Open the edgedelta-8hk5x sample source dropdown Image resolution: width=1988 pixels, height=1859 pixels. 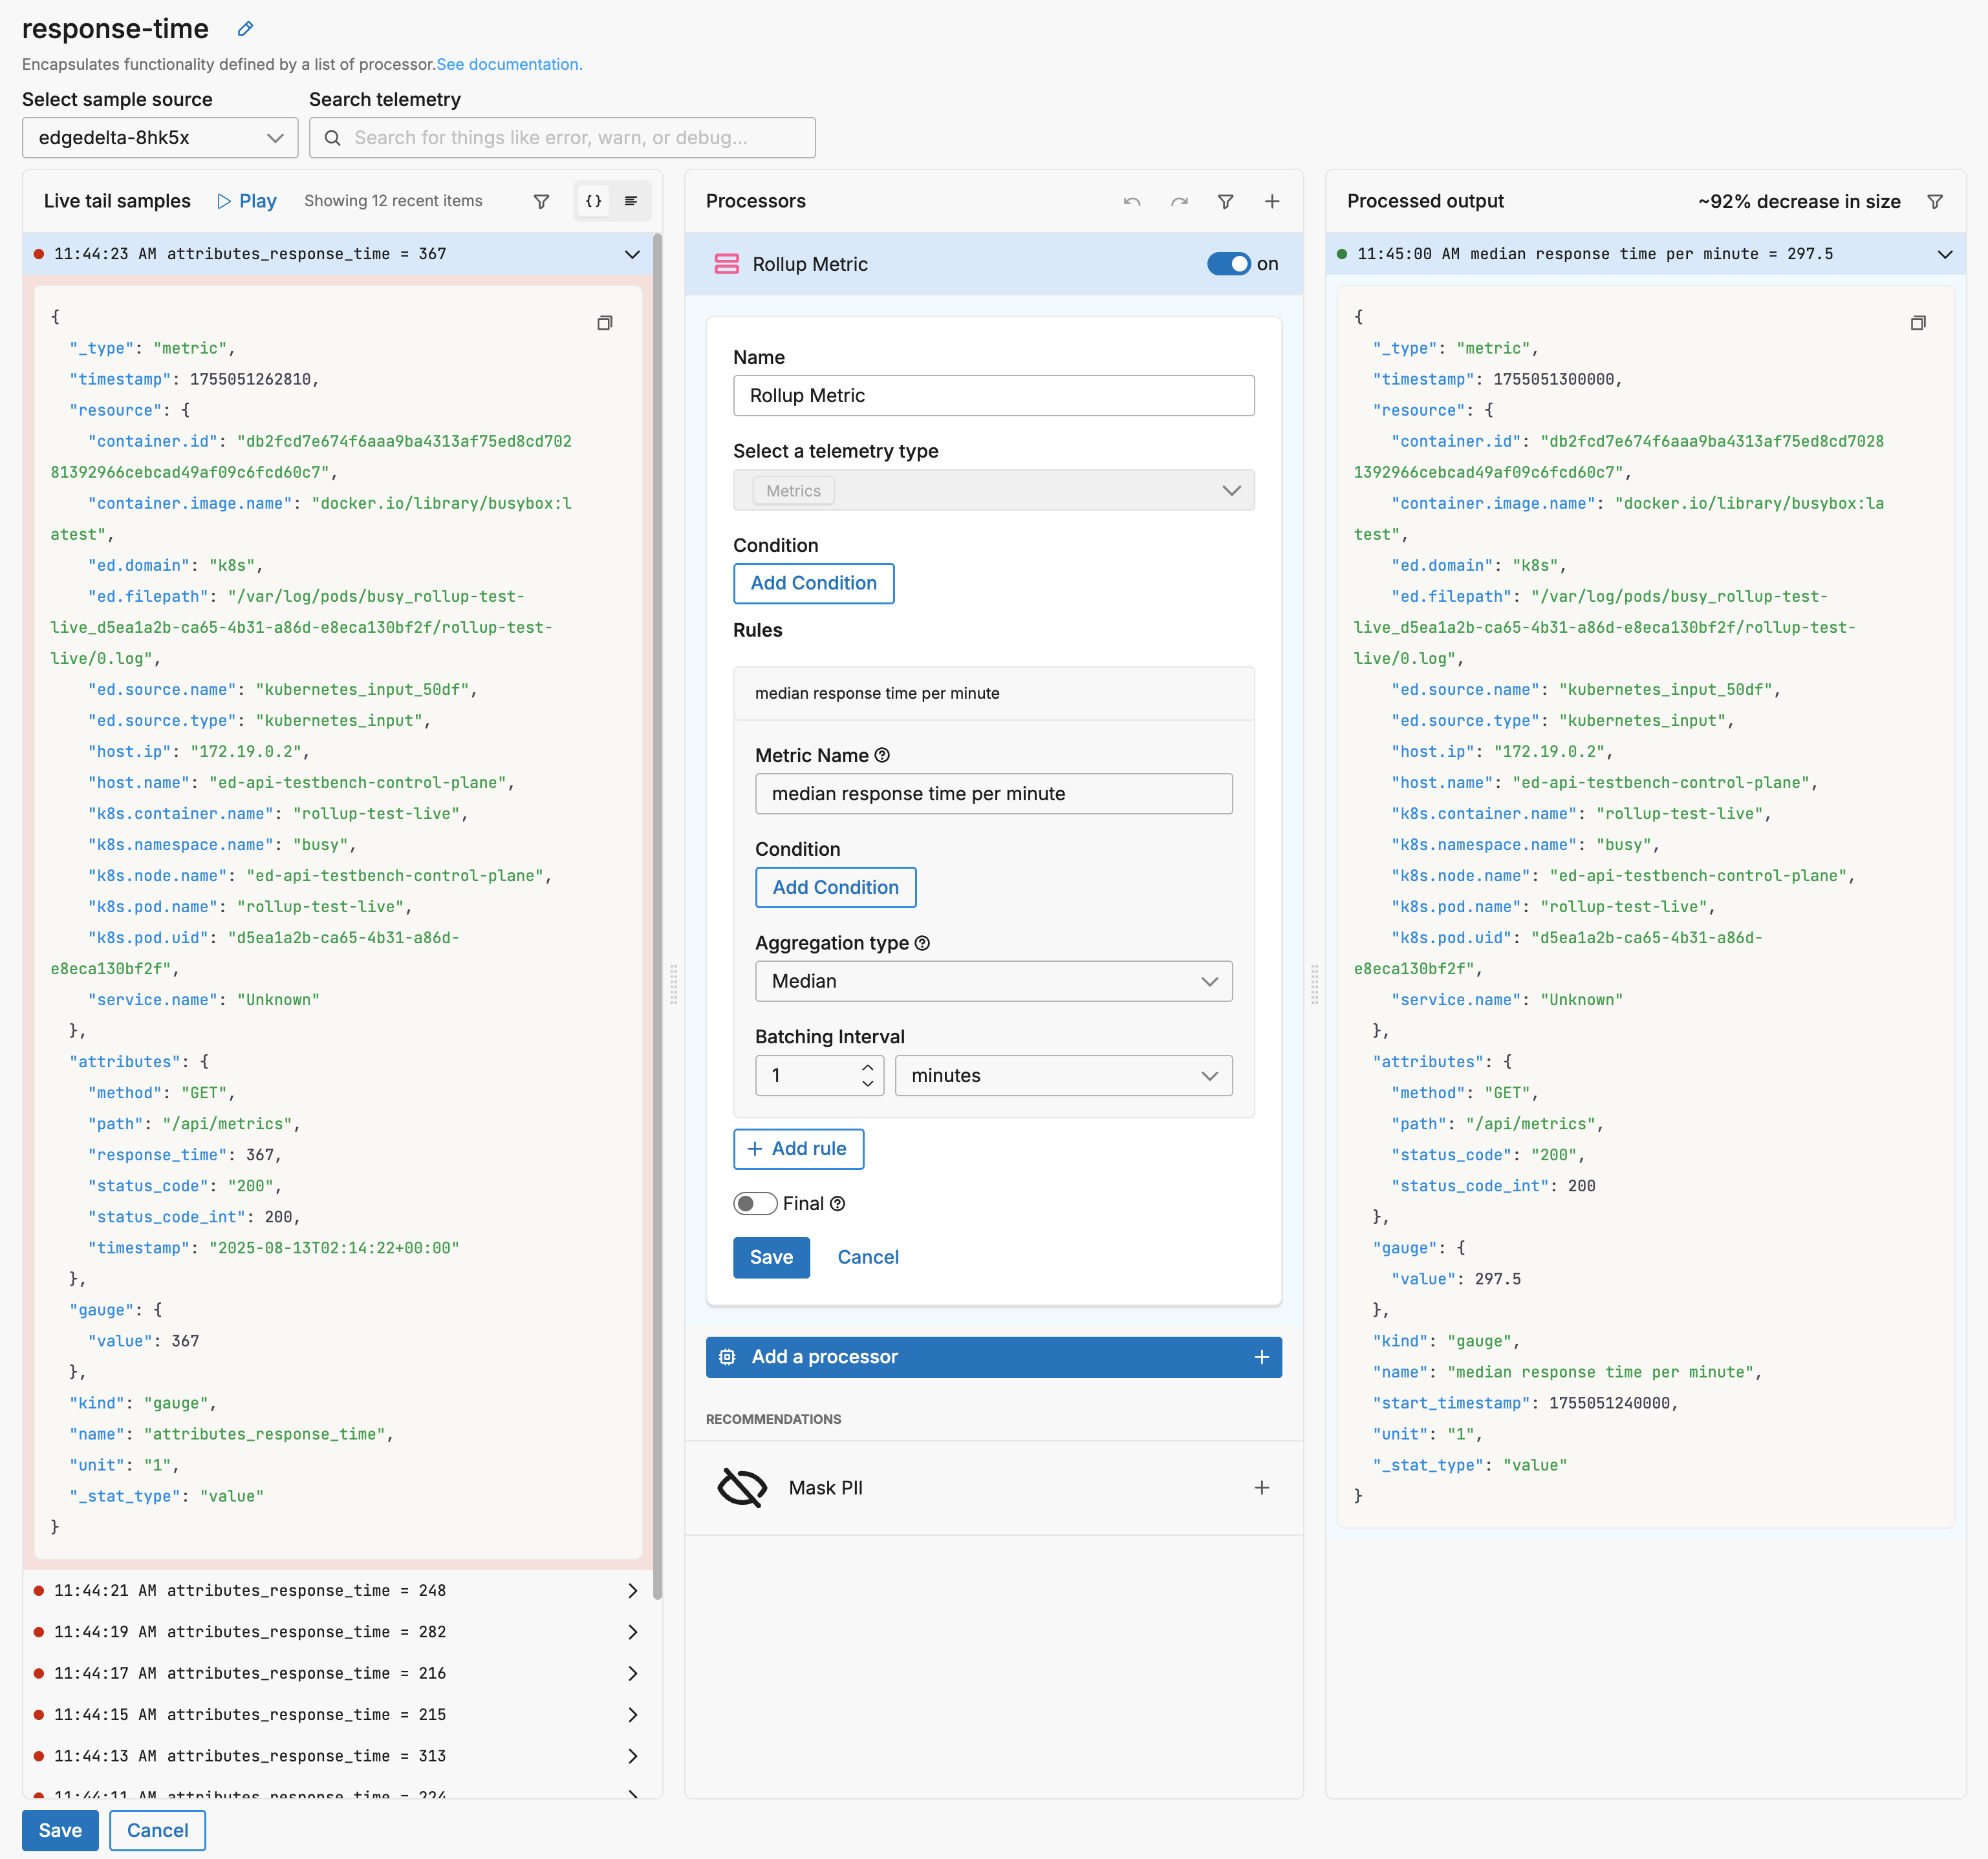pos(160,138)
